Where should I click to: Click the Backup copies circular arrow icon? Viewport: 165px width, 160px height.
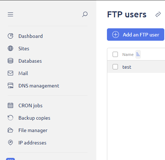point(10,118)
